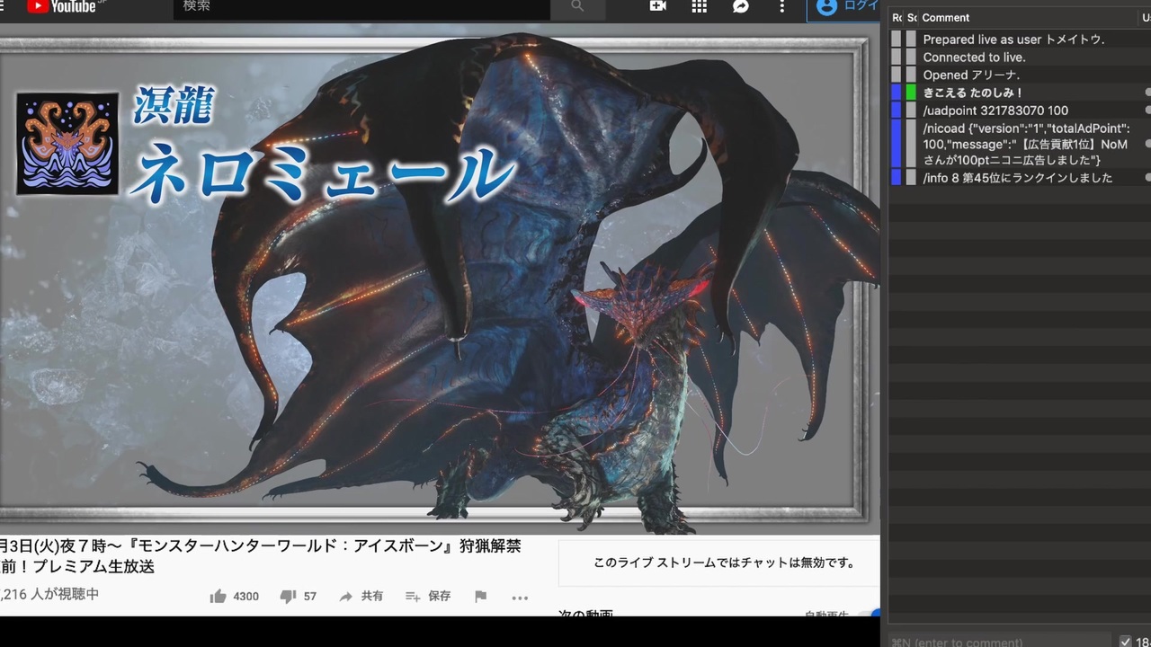1151x647 pixels.
Task: Report the video with flag icon
Action: [480, 596]
